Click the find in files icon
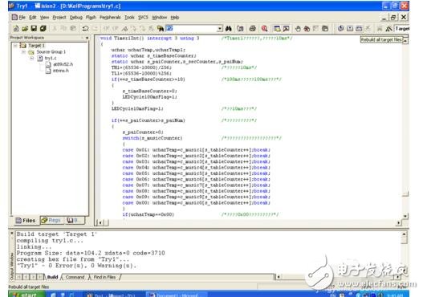423x297 pixels. (161, 28)
